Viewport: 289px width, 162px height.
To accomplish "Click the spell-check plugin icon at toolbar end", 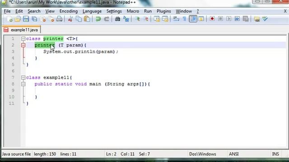I will [x=265, y=19].
